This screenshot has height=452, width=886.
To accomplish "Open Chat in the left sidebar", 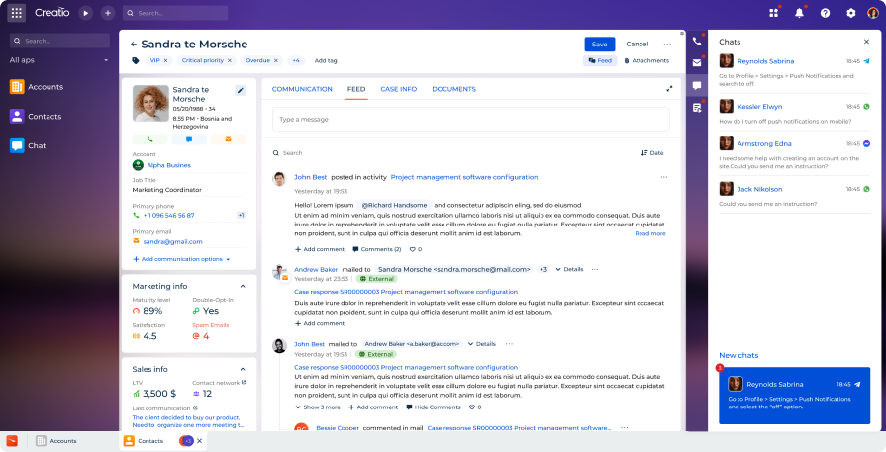I will pos(28,145).
